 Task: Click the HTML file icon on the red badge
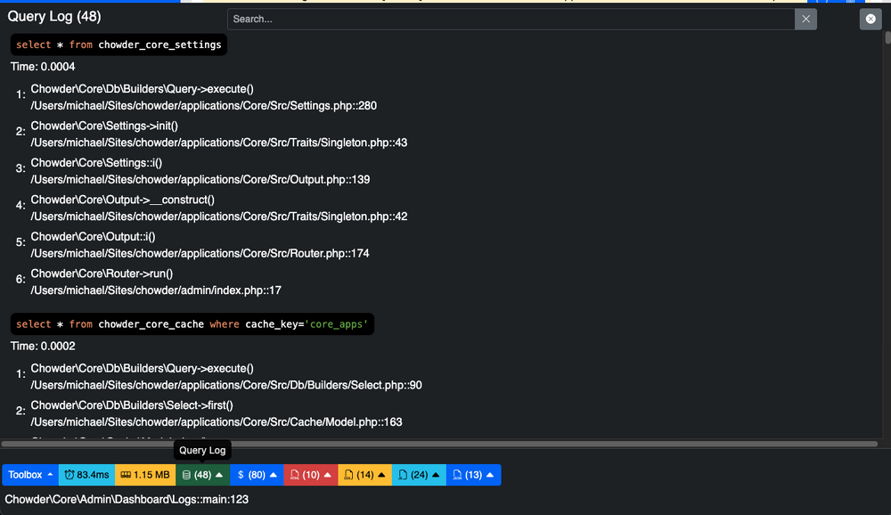[x=294, y=474]
